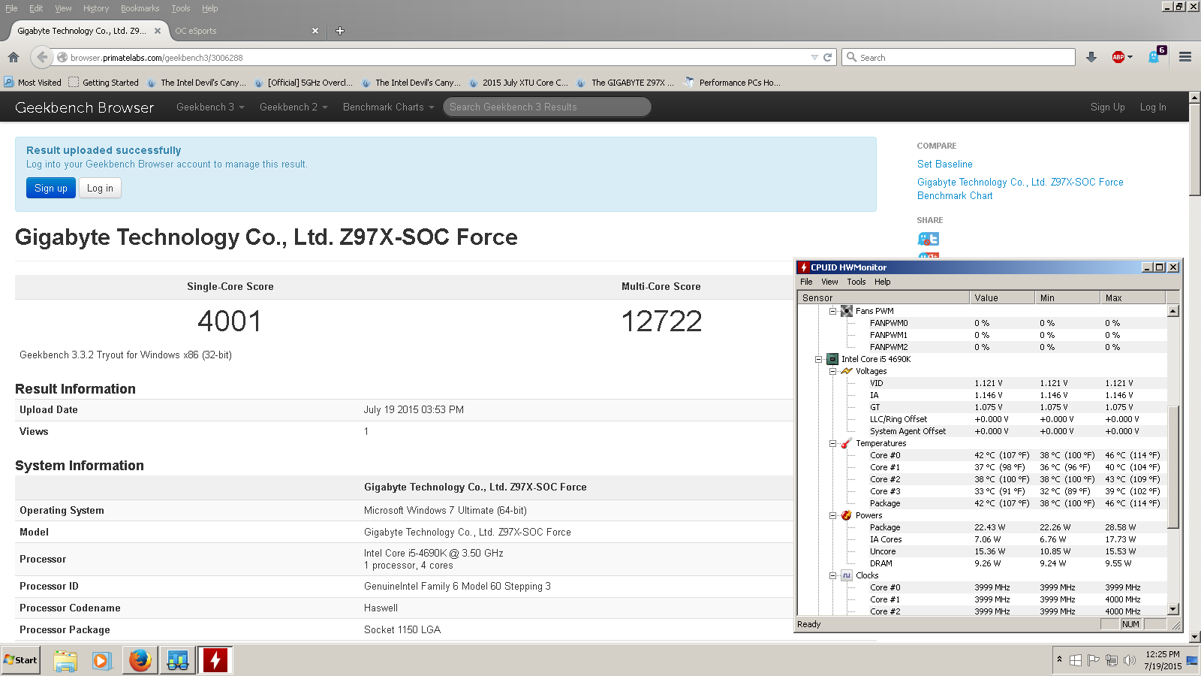Click the Set Baseline link

click(x=944, y=164)
